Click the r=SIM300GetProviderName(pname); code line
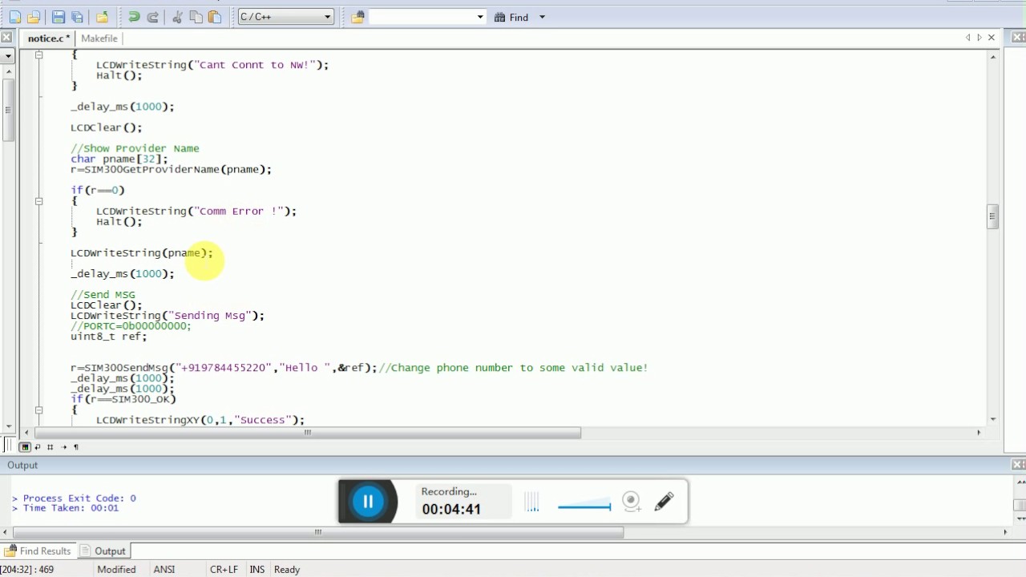 pyautogui.click(x=171, y=169)
